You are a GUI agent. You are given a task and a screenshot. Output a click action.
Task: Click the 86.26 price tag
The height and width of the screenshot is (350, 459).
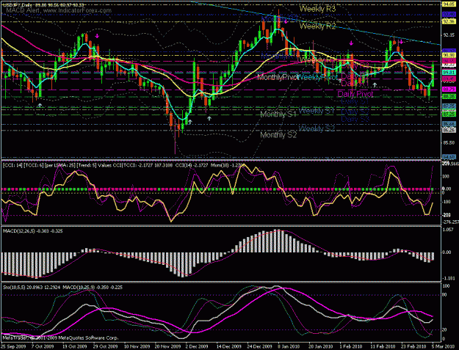coord(449,130)
